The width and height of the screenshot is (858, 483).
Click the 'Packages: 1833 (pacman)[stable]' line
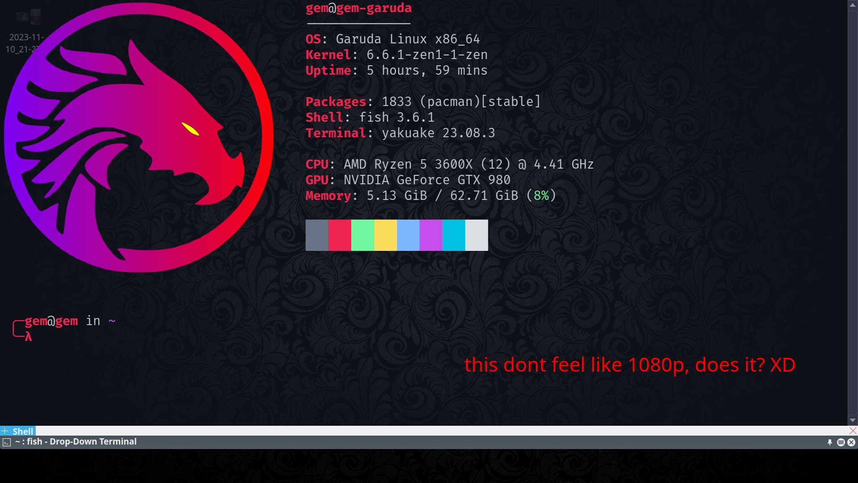pyautogui.click(x=423, y=102)
